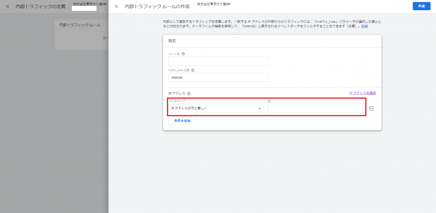Expand the マッチタイプ dropdown arrow
Viewport: 436px width, 213px height.
[260, 108]
